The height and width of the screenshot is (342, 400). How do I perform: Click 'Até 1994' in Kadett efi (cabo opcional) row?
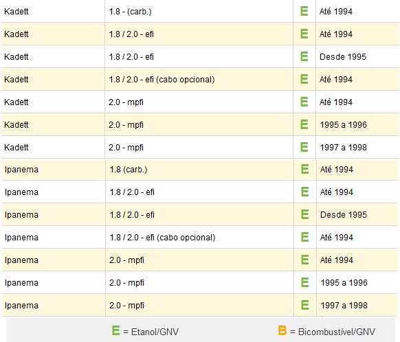coord(336,80)
